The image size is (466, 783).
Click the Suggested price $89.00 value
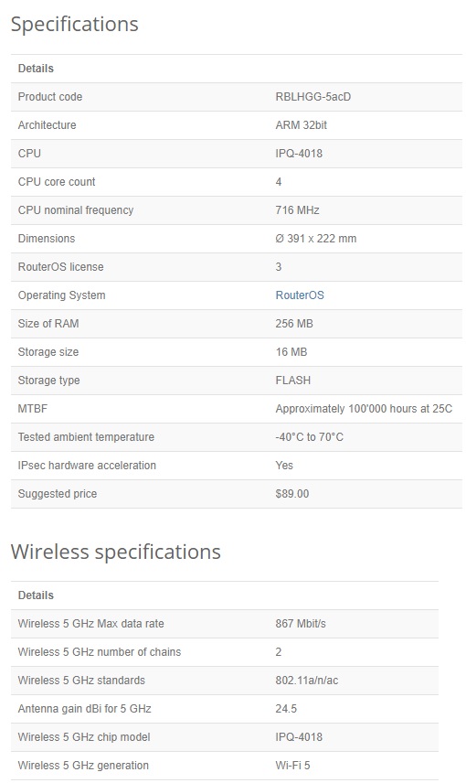point(291,494)
